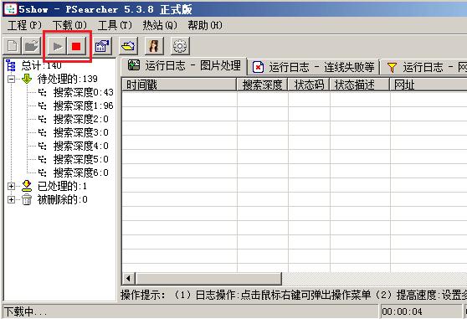467x319 pixels.
Task: Open the 热站(Q) menu
Action: 160,25
